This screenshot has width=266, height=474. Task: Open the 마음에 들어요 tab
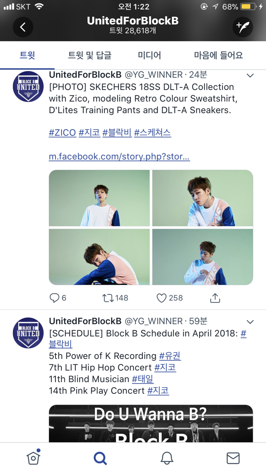tap(218, 55)
